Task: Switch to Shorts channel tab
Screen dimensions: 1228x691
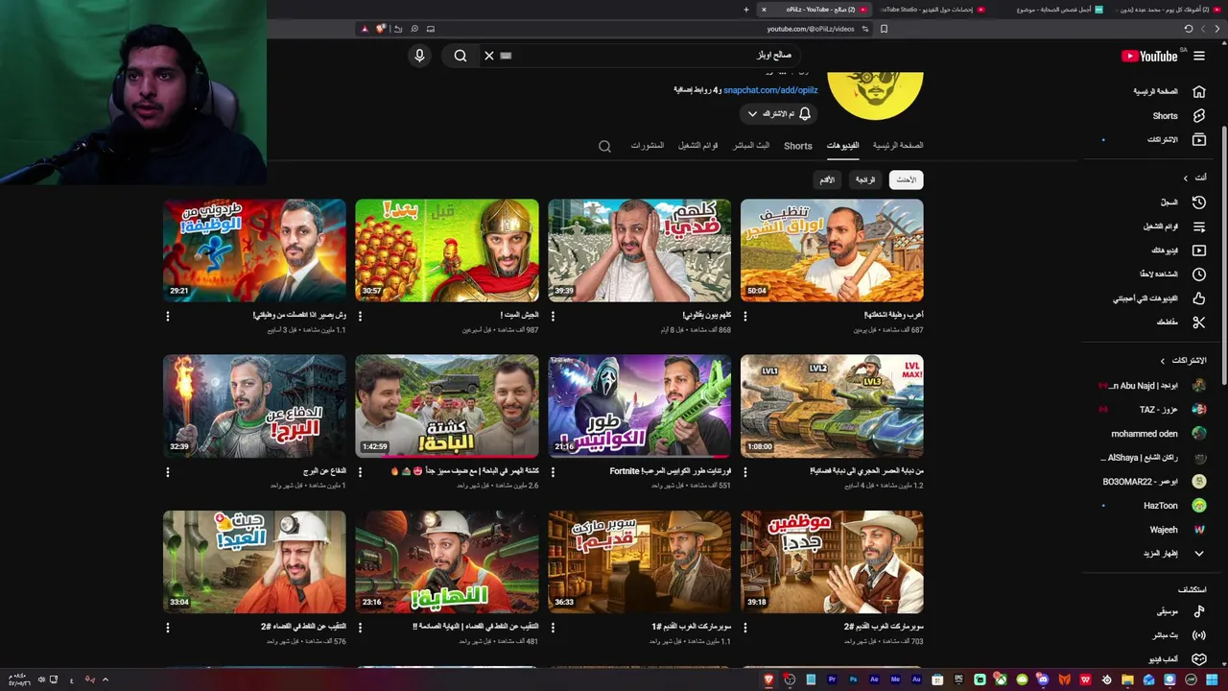Action: click(x=798, y=146)
